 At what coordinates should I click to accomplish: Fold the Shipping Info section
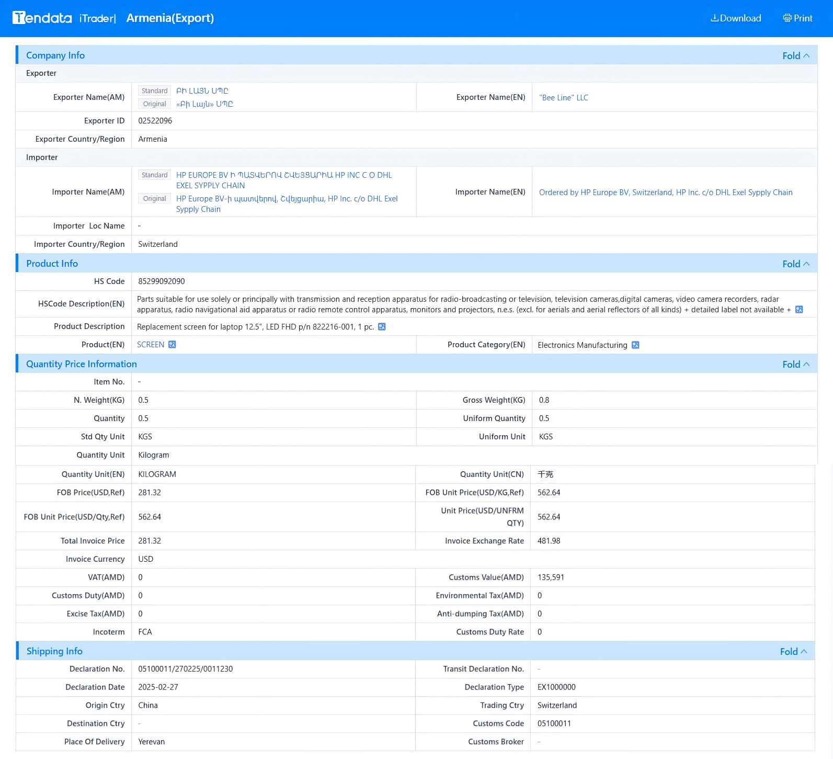tap(794, 651)
